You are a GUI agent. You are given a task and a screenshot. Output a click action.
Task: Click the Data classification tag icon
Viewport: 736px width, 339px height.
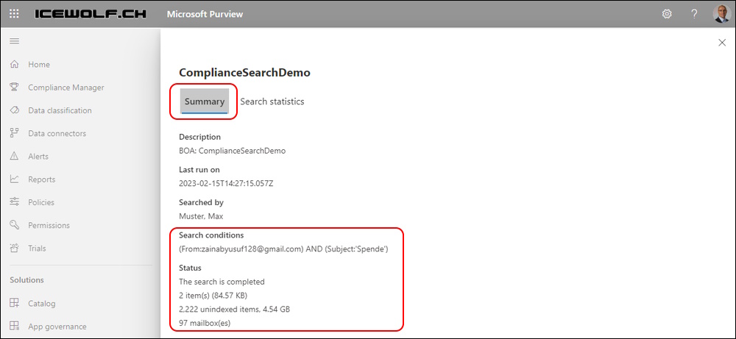15,110
